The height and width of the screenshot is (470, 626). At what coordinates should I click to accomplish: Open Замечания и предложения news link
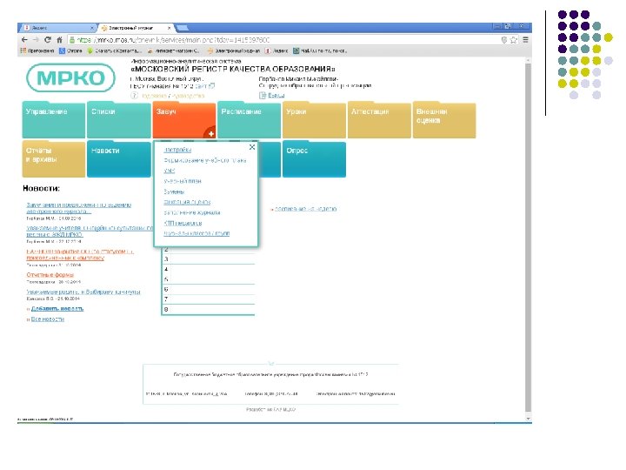[78, 208]
